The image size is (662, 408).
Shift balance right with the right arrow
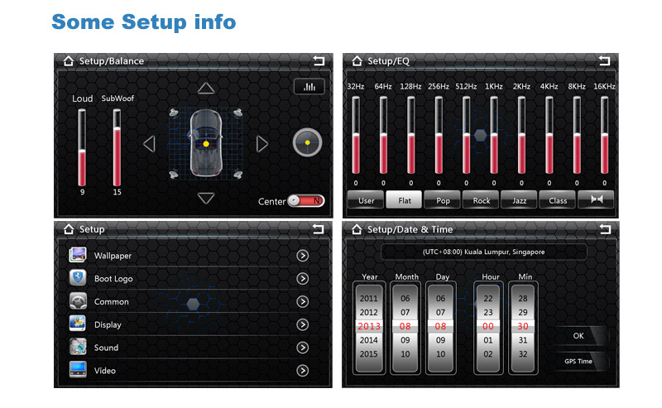pyautogui.click(x=262, y=144)
